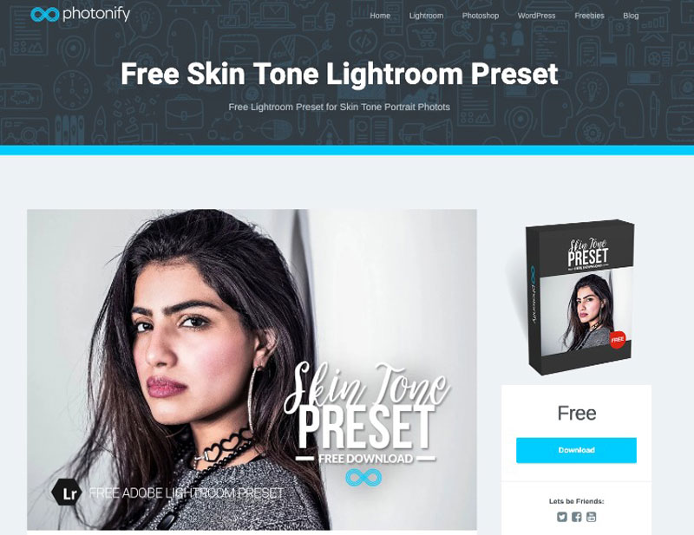Open the WordPress menu item
The image size is (694, 535).
coord(536,16)
